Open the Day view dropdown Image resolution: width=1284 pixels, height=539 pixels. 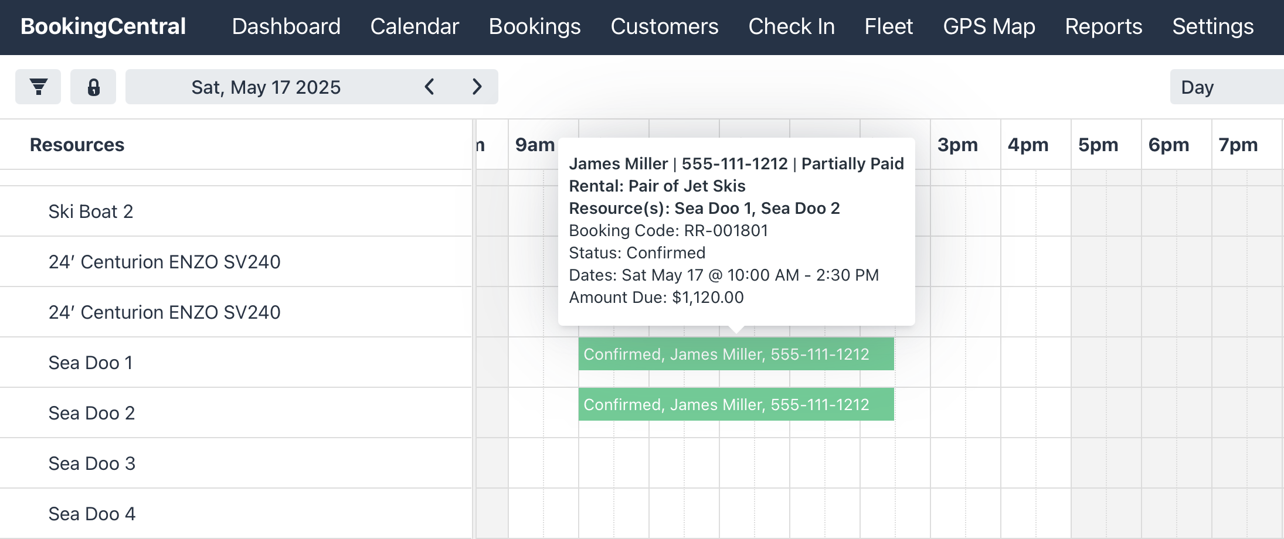[1227, 87]
